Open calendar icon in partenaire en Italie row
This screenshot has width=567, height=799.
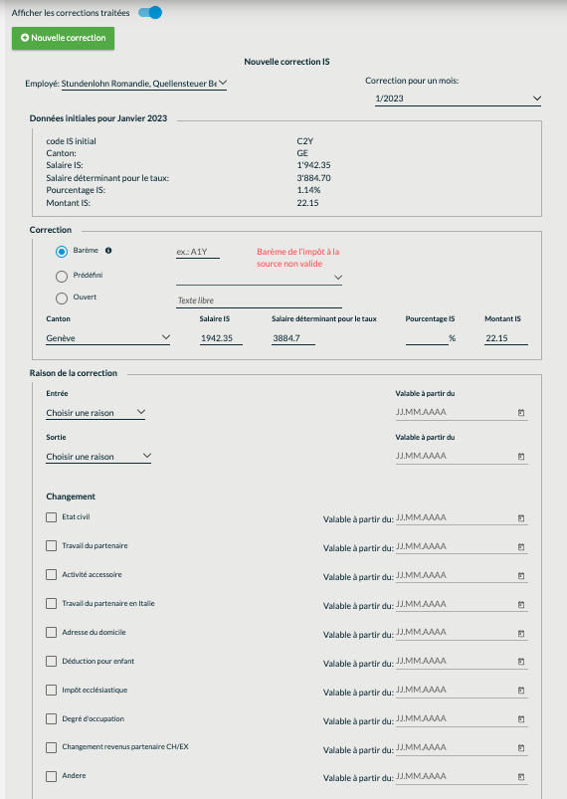pos(521,605)
